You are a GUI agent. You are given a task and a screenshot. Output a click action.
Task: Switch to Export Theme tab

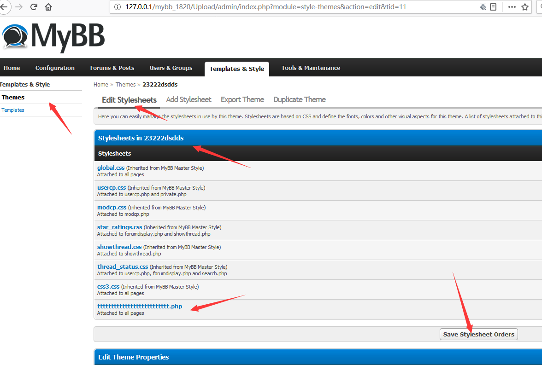(x=242, y=100)
